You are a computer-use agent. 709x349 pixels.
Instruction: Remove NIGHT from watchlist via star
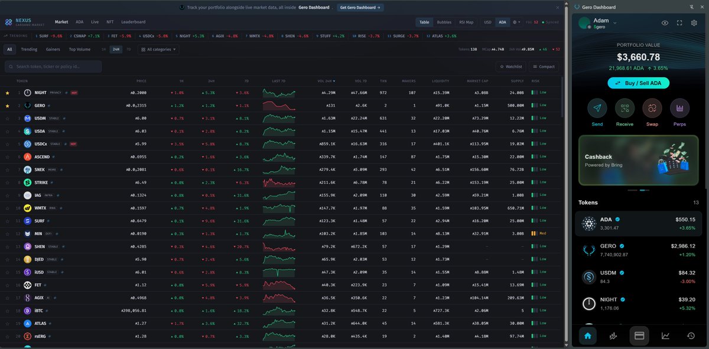[x=8, y=93]
